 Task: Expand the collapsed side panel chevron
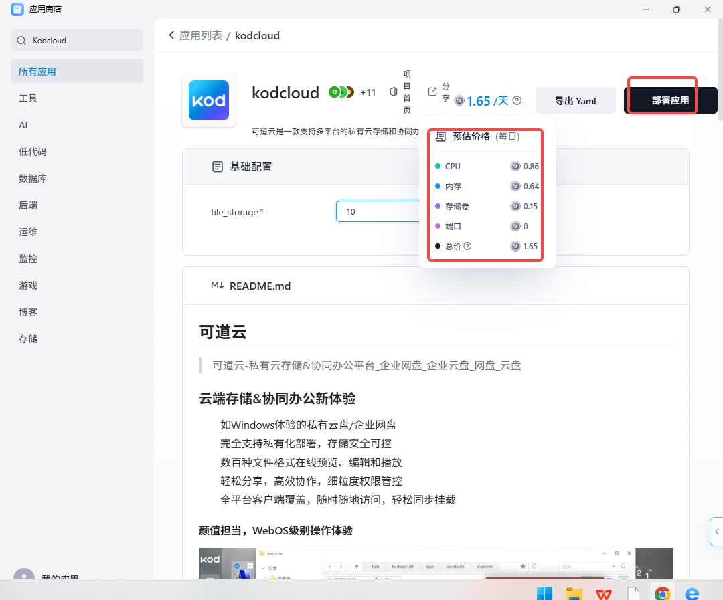(716, 532)
